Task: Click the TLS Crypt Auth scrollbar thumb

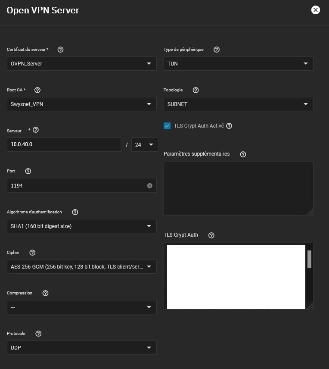Action: pyautogui.click(x=309, y=259)
